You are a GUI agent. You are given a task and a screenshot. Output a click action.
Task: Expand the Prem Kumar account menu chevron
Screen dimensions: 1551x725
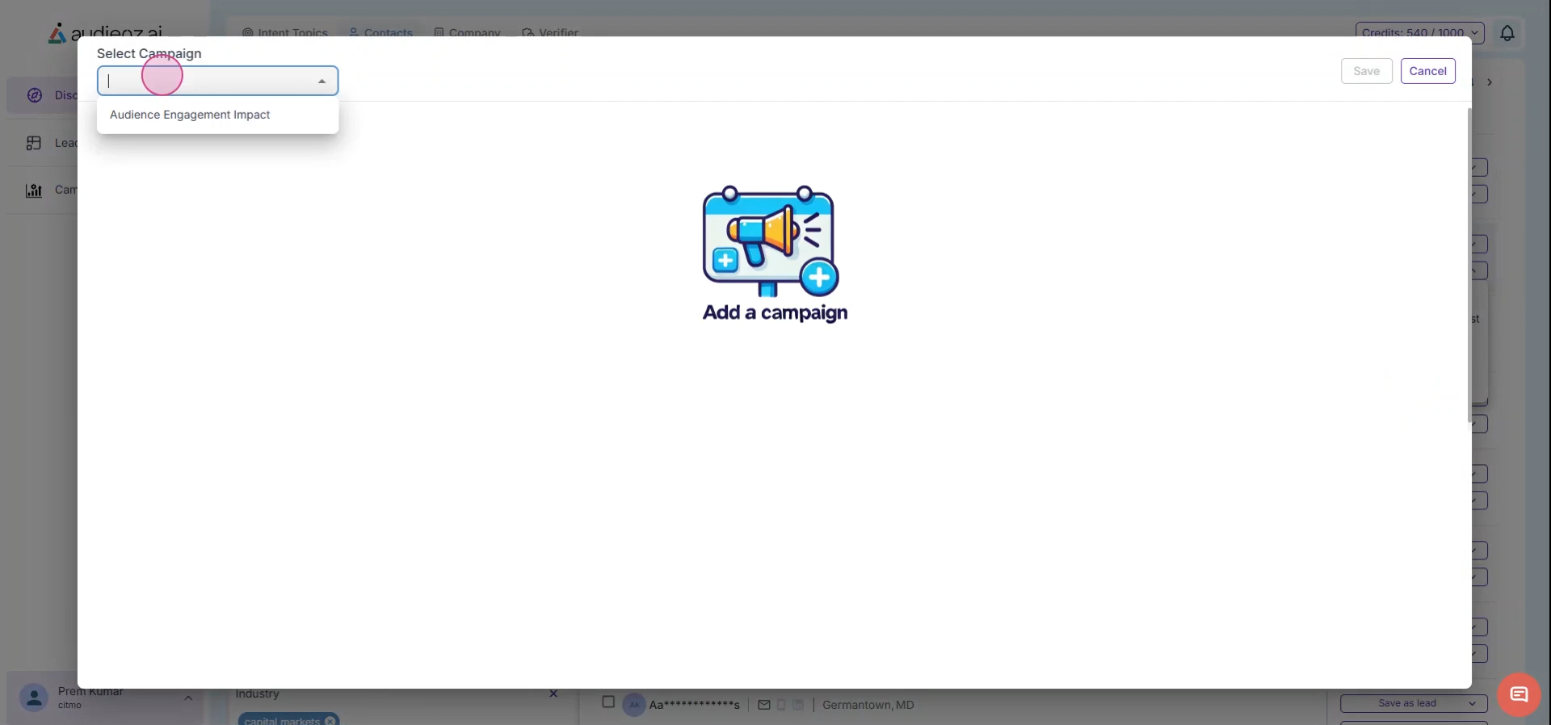pos(188,698)
